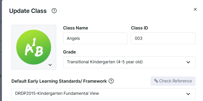Click help icon beside Default Early Learning Standards
This screenshot has width=203, height=101.
tap(111, 81)
